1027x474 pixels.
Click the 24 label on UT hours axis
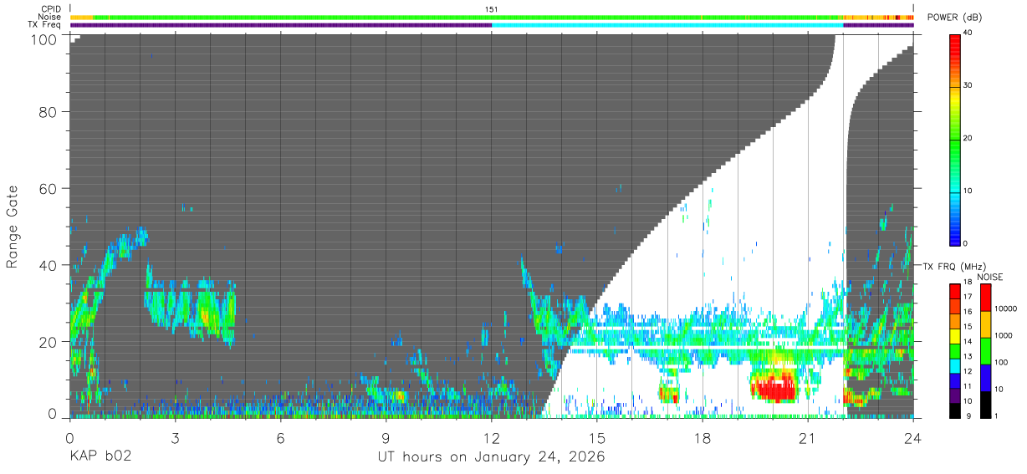click(913, 438)
